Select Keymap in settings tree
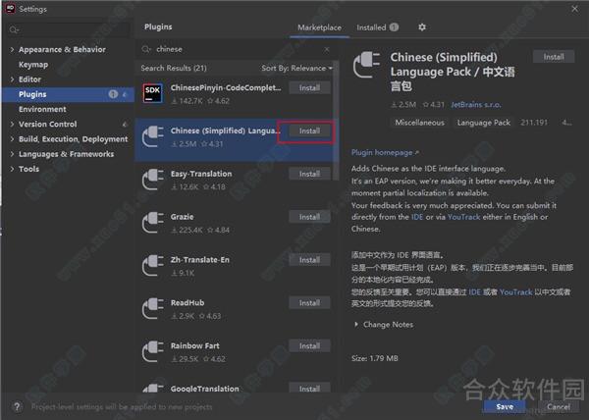This screenshot has width=589, height=420. (x=33, y=65)
